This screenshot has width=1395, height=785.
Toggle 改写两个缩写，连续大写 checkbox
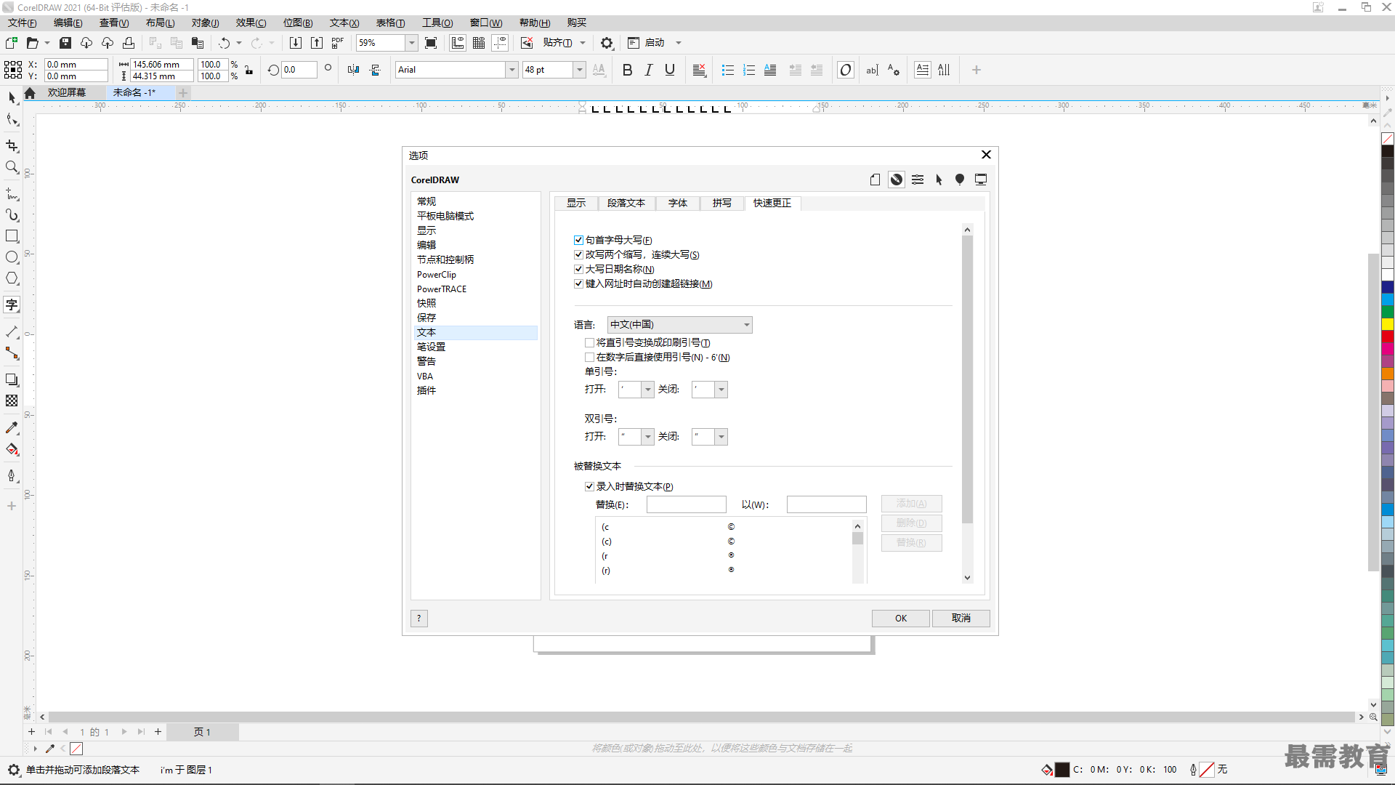coord(578,254)
